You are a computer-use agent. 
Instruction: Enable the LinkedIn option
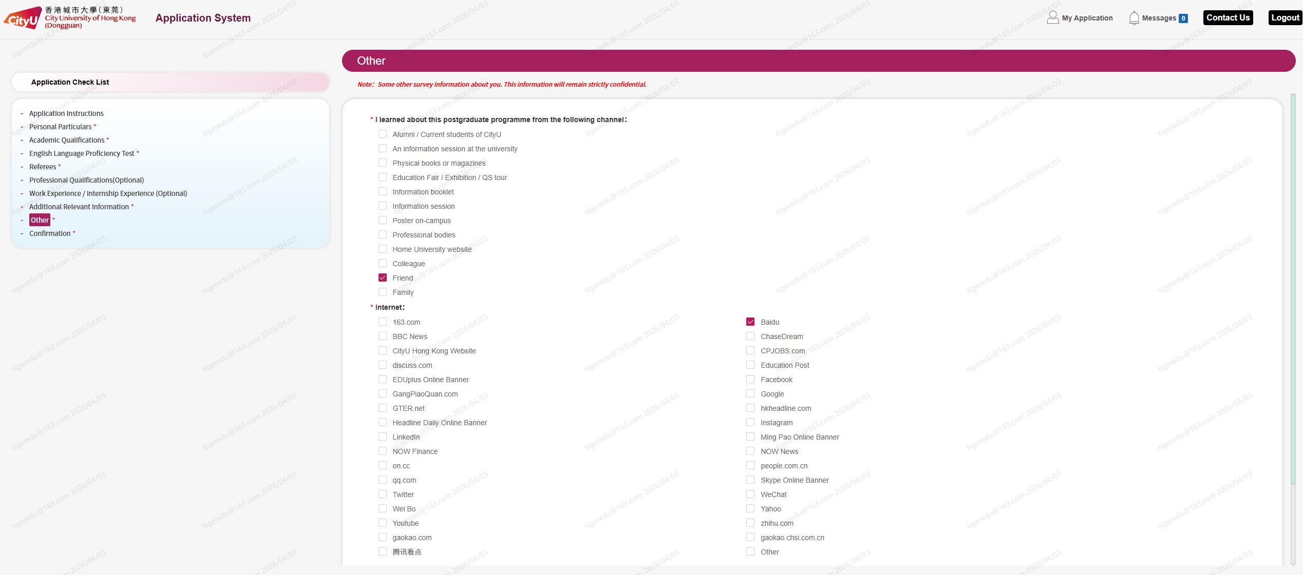(383, 437)
